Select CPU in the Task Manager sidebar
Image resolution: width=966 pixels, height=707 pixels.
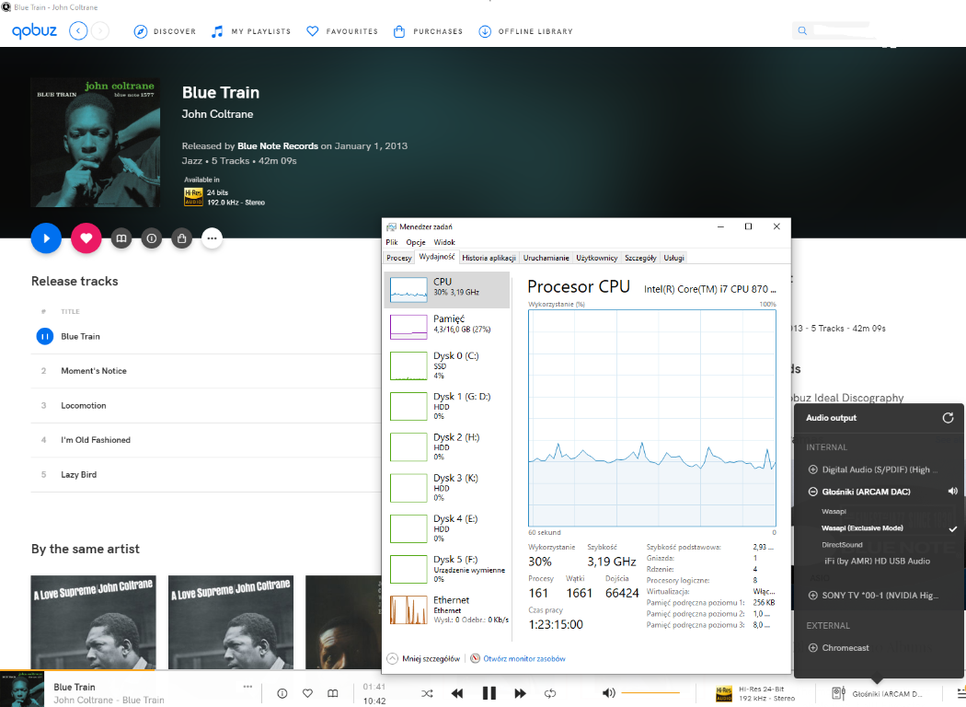[x=447, y=290]
